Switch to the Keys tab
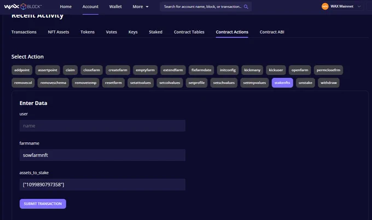372x220 pixels. click(133, 32)
